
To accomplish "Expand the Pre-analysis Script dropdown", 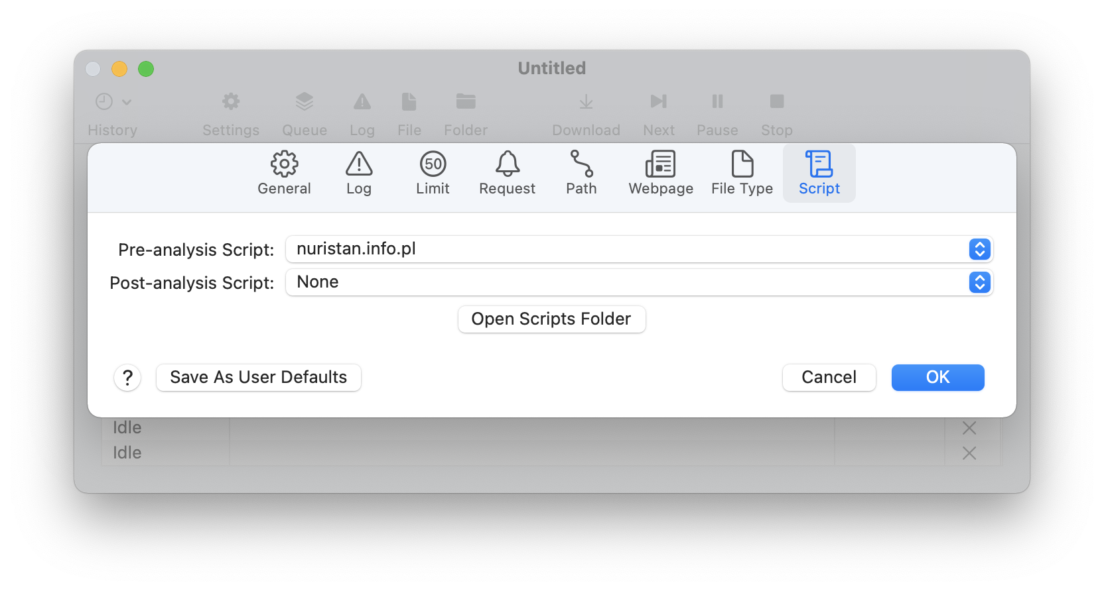I will coord(979,249).
